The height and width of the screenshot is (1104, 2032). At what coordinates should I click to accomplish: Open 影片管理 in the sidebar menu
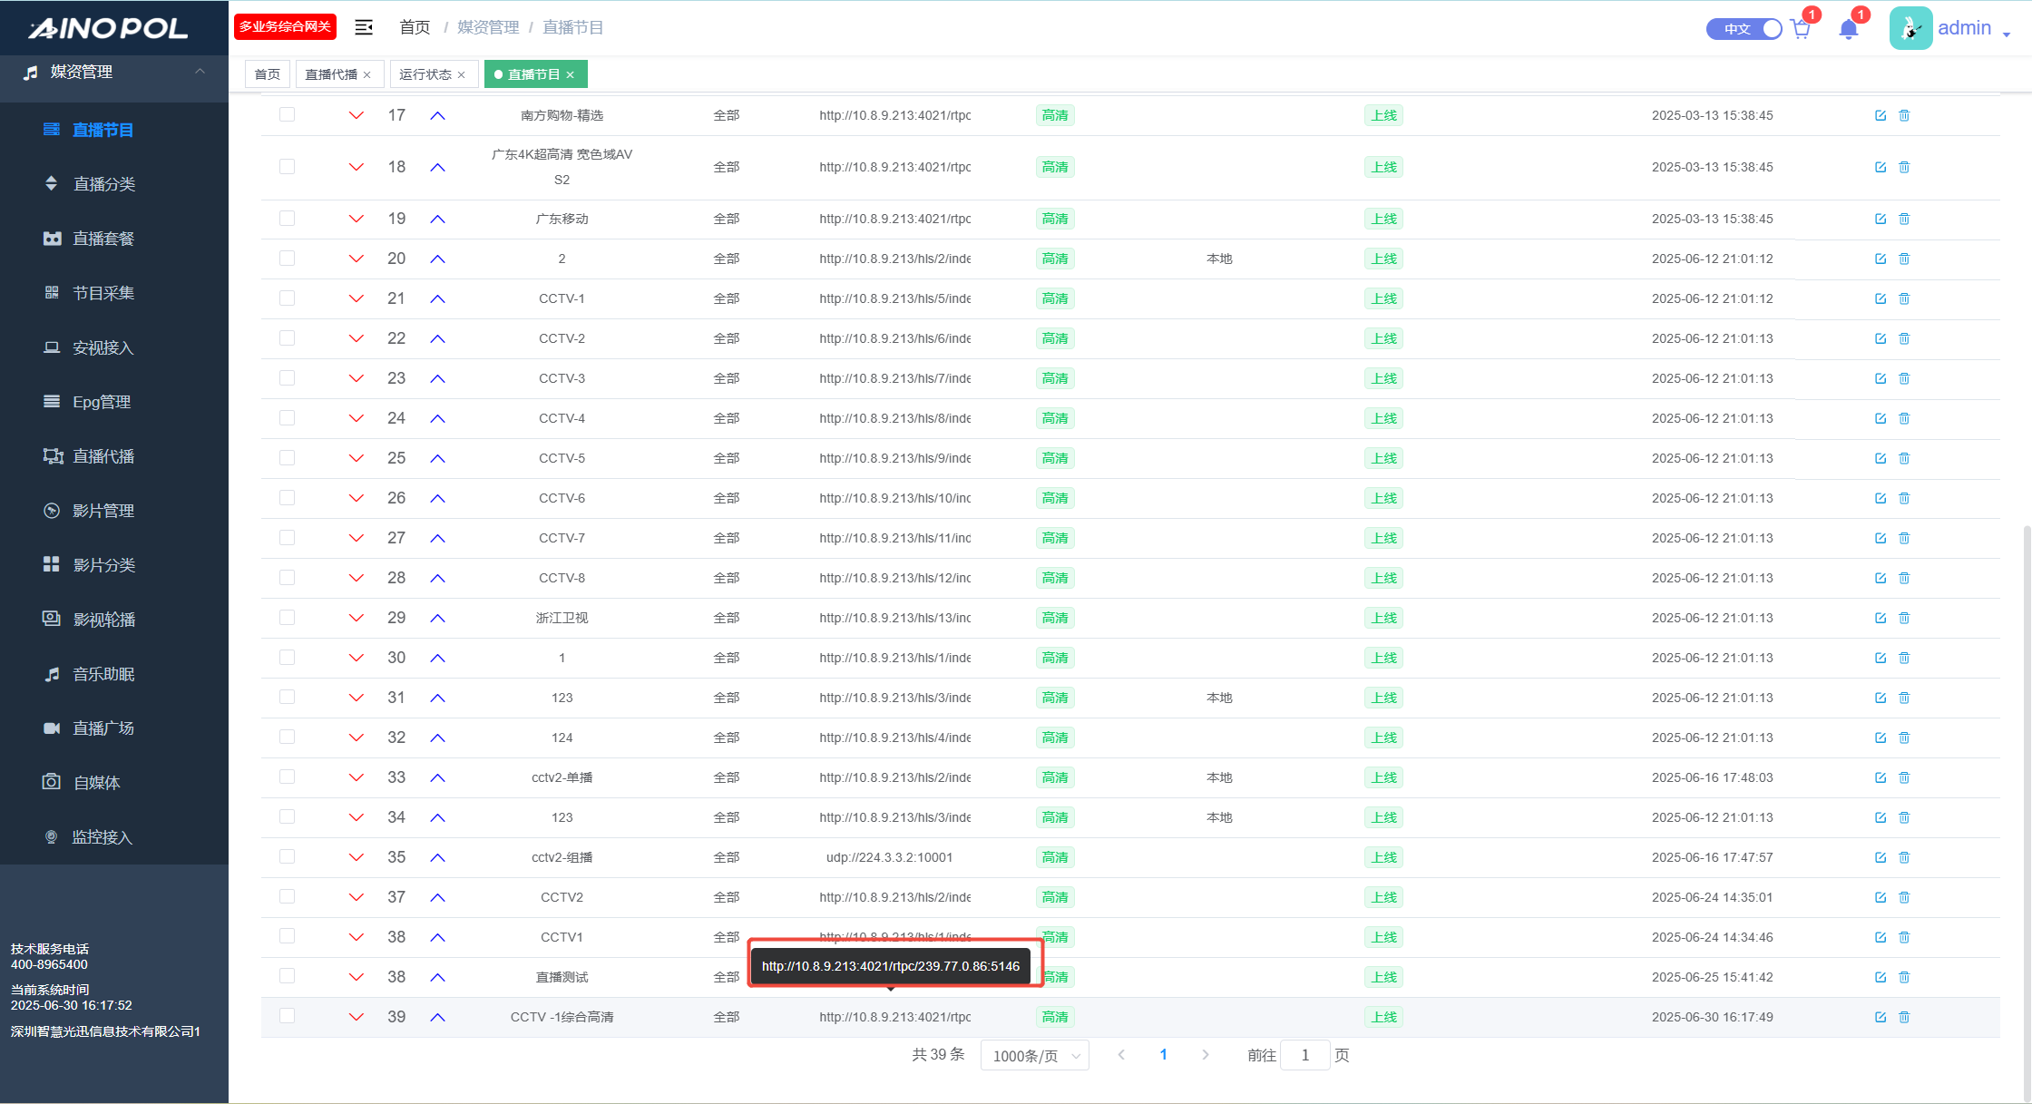(x=103, y=511)
